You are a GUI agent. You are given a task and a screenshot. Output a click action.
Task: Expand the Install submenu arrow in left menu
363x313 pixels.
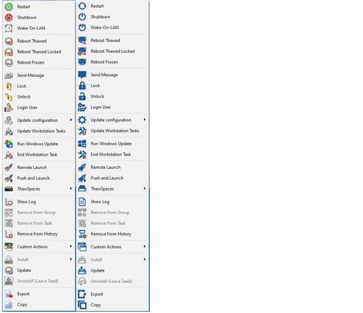(x=71, y=259)
